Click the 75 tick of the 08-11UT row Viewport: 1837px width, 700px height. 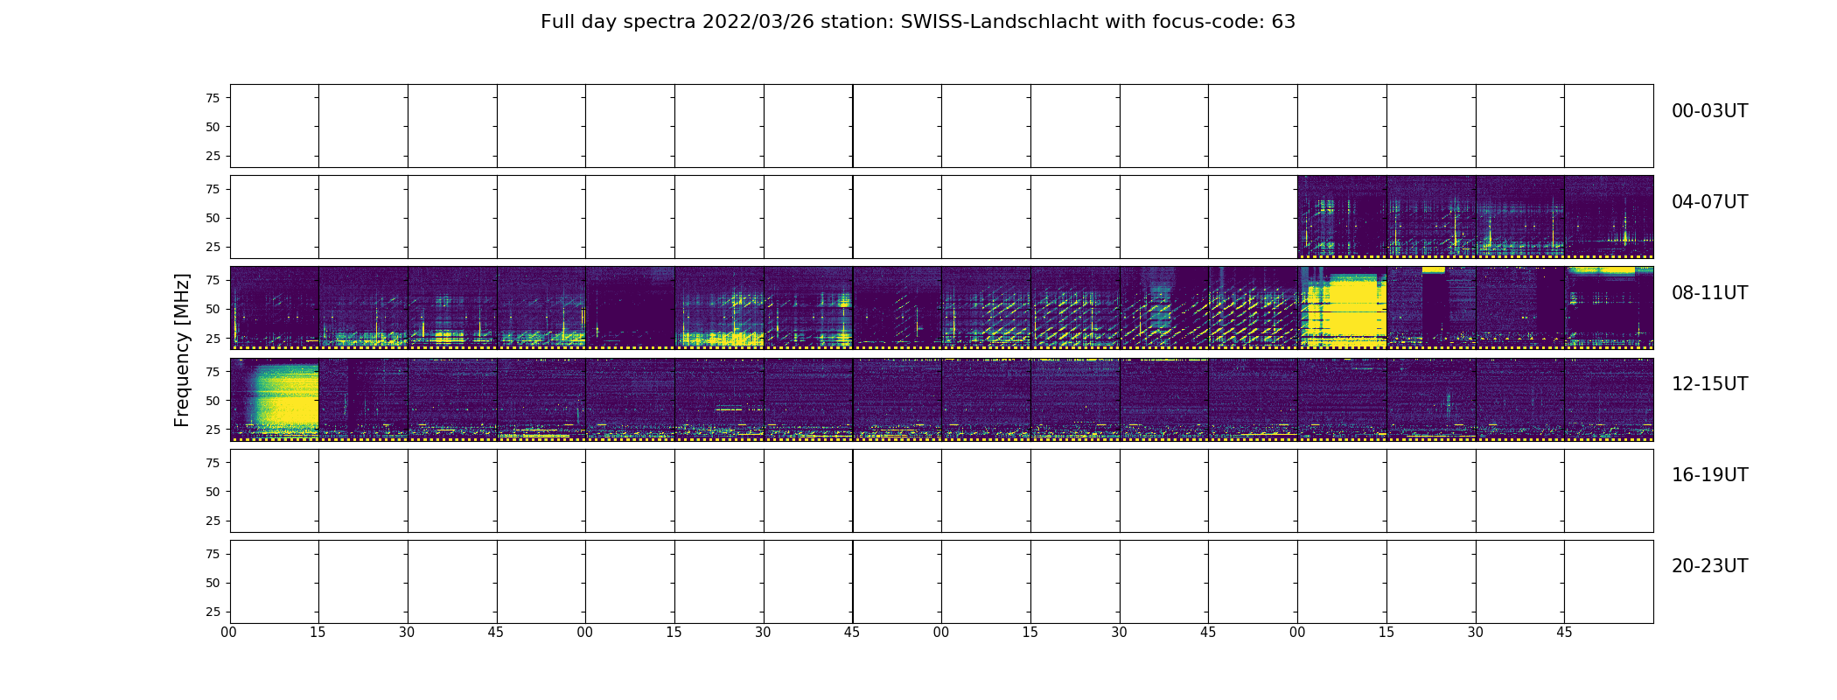(x=213, y=280)
